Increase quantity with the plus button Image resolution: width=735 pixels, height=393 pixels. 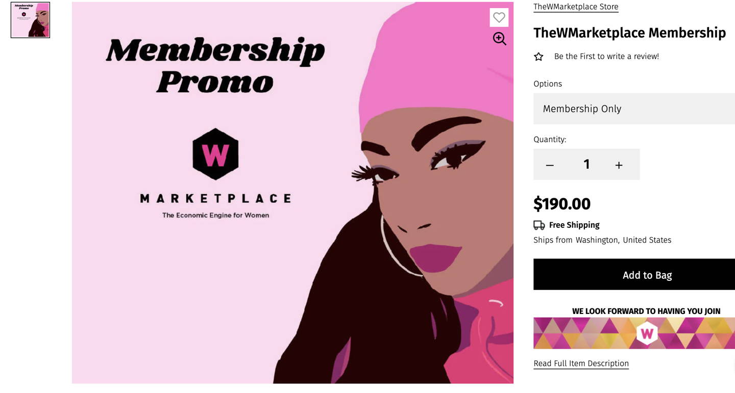(619, 165)
